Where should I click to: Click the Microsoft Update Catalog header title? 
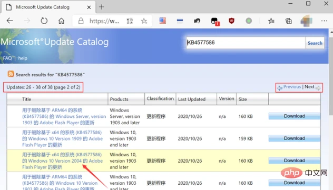click(x=54, y=42)
